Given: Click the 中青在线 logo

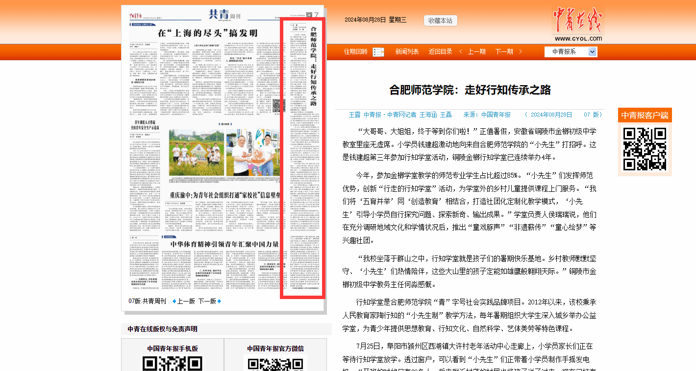Looking at the screenshot, I should pyautogui.click(x=578, y=23).
